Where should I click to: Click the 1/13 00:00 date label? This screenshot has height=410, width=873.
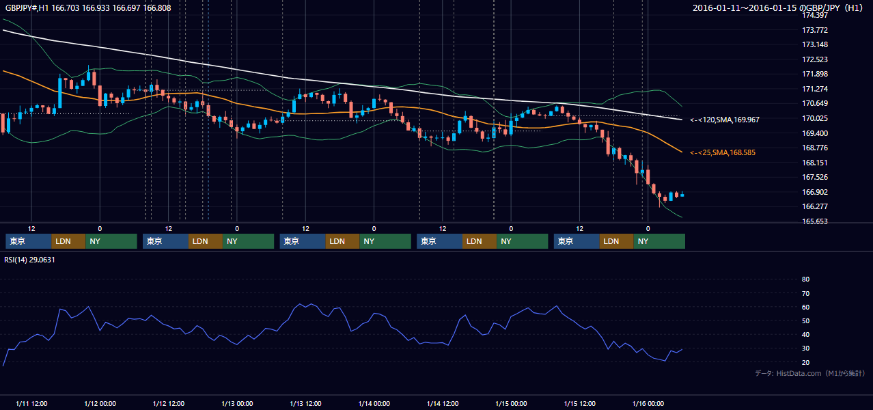237,403
